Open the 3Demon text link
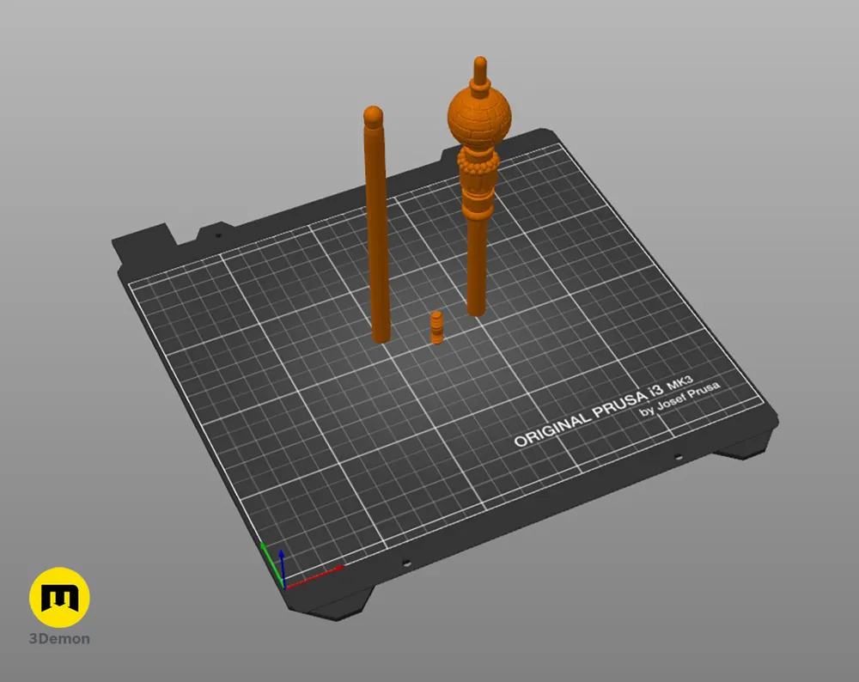Image resolution: width=859 pixels, height=682 pixels. tap(59, 639)
